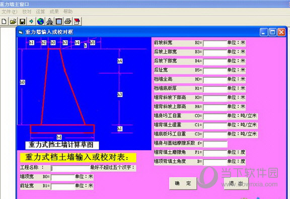Click the 墙身圬工自重 C0 input field
The width and height of the screenshot is (290, 199).
[x=215, y=117]
